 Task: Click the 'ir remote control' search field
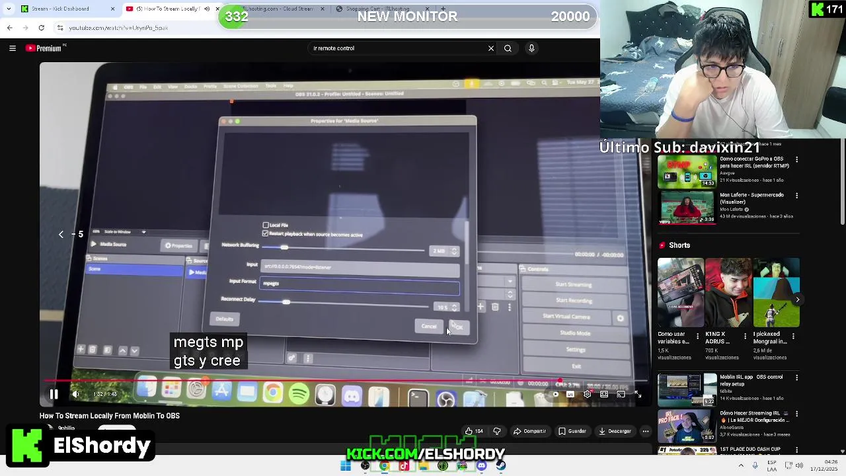397,48
